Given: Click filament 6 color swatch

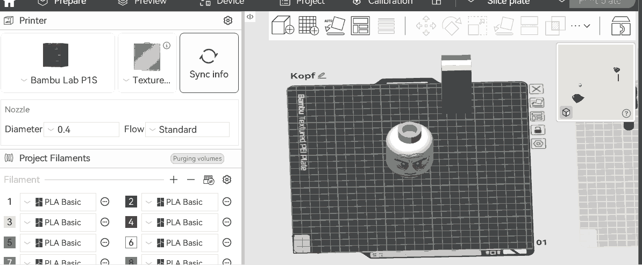Looking at the screenshot, I should pos(131,242).
